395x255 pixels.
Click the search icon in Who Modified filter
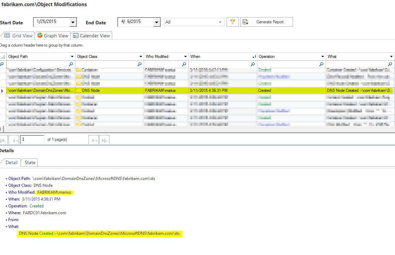pos(184,64)
